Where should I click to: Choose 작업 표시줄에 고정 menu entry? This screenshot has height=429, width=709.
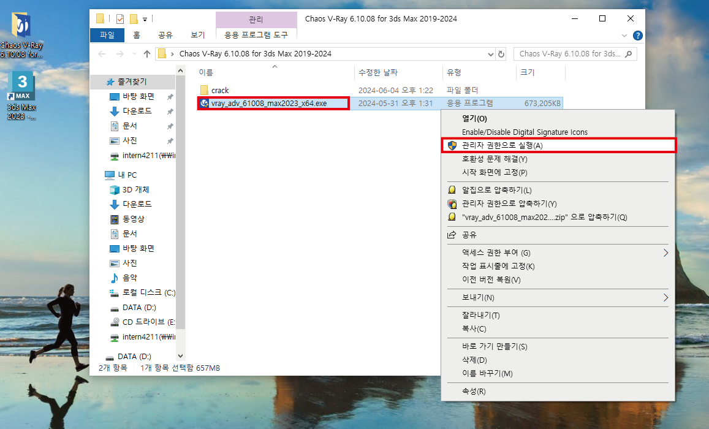(558, 266)
